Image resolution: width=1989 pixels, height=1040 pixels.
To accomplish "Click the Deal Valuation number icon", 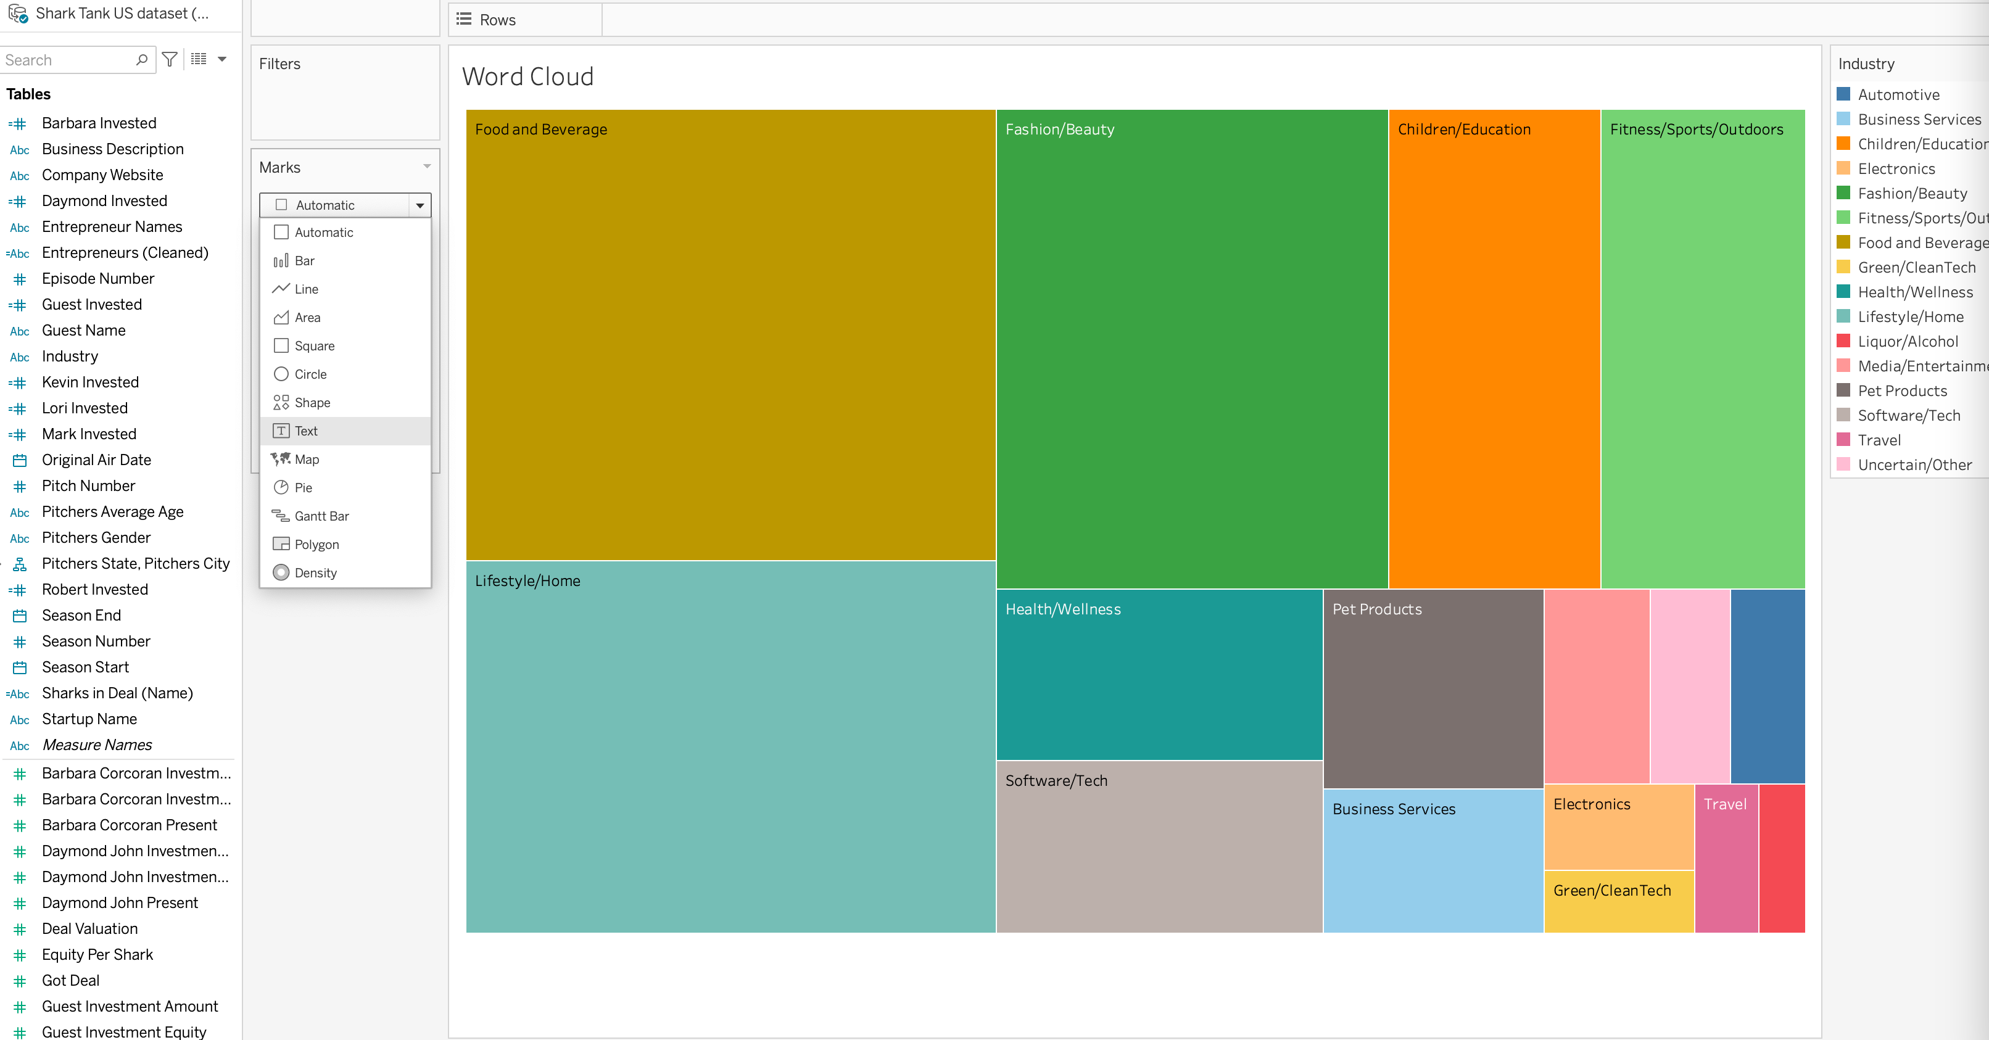I will pos(20,929).
